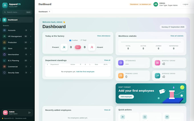Click the Security Gate shield icon
The width and height of the screenshot is (194, 121).
click(x=5, y=73)
